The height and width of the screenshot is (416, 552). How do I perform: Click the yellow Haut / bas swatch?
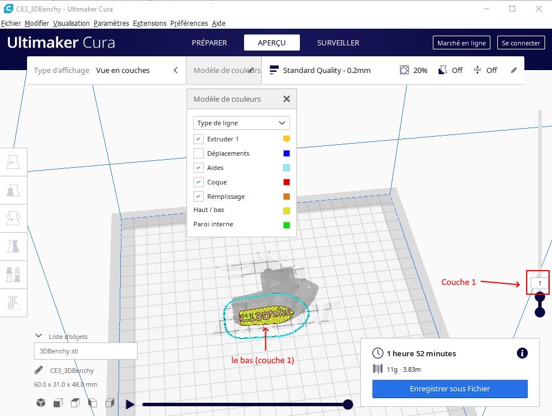pos(287,210)
